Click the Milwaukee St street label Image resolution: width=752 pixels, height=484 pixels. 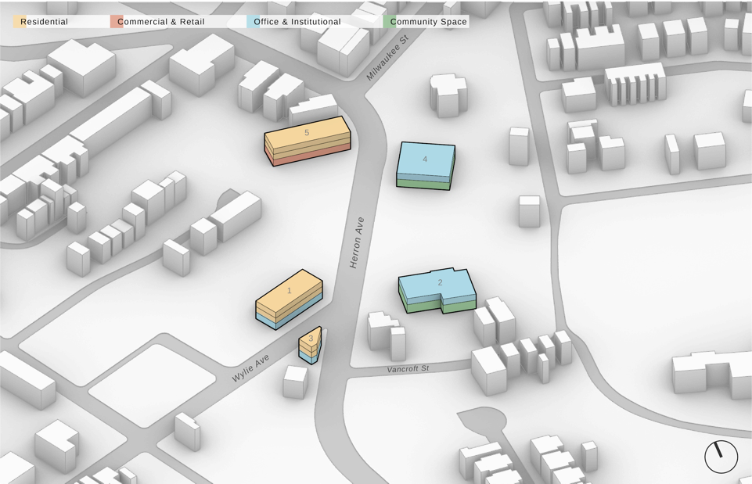(387, 57)
